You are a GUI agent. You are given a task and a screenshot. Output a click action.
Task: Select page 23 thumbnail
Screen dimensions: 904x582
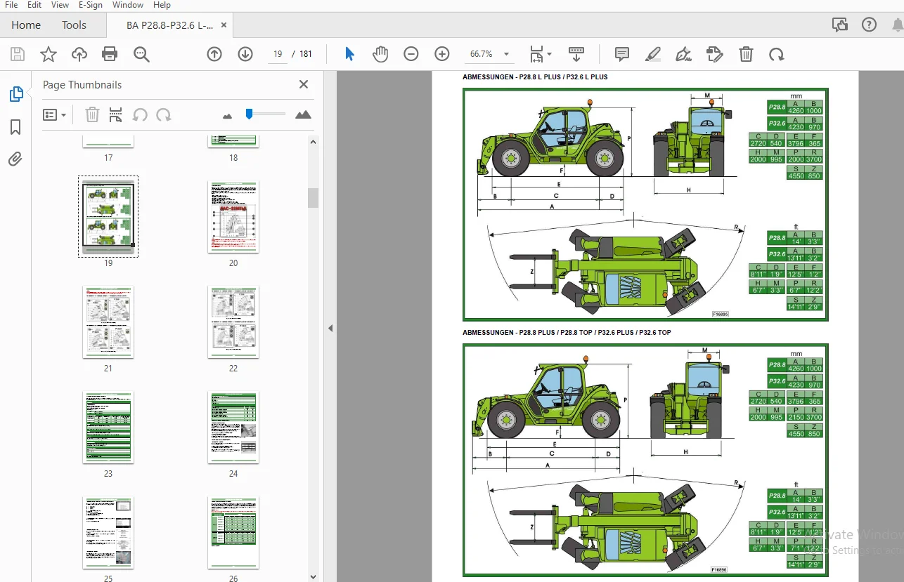coord(108,427)
